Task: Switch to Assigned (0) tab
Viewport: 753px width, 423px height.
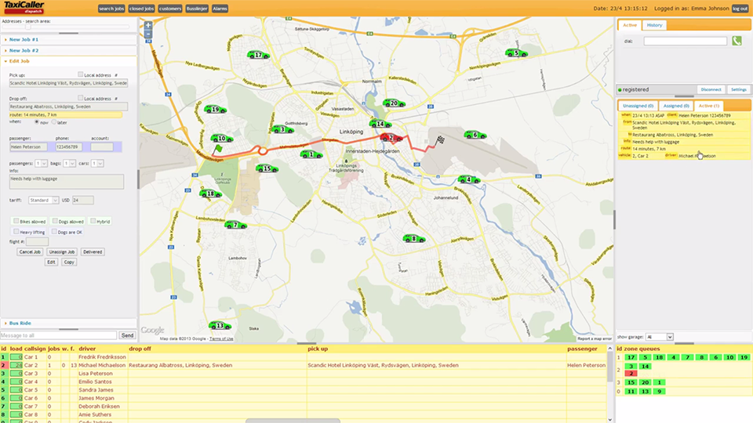Action: tap(676, 106)
